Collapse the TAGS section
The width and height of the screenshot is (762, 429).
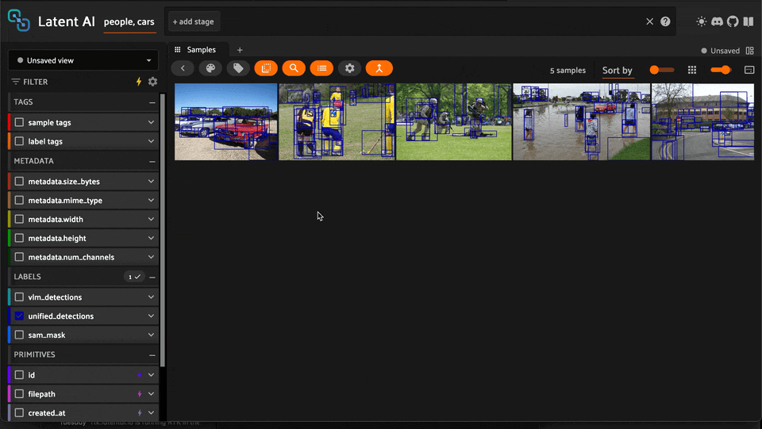(x=152, y=102)
